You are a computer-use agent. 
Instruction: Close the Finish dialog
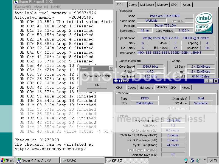point(111,68)
